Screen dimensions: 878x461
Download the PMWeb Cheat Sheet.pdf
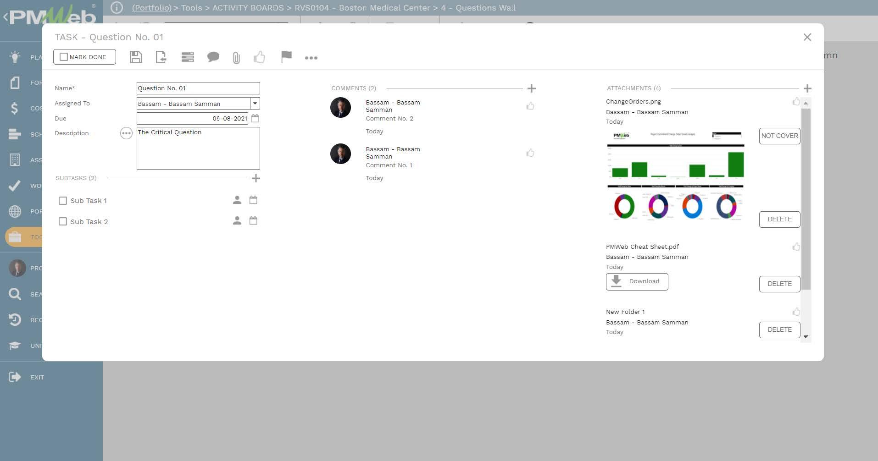[637, 281]
